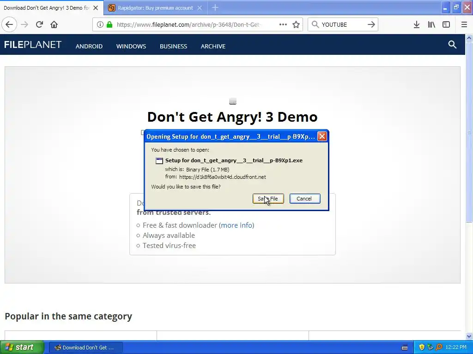473x354 pixels.
Task: Click the vertical scrollbar thumb
Action: click(x=469, y=132)
